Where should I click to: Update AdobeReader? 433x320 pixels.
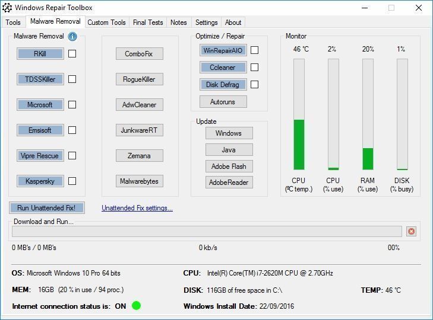coord(229,182)
